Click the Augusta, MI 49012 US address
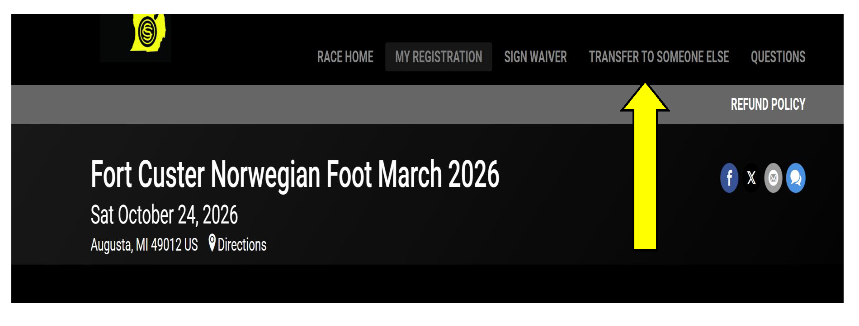 click(x=144, y=245)
